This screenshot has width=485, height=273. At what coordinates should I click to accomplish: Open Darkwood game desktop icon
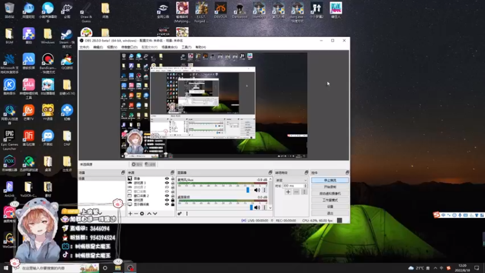click(239, 11)
